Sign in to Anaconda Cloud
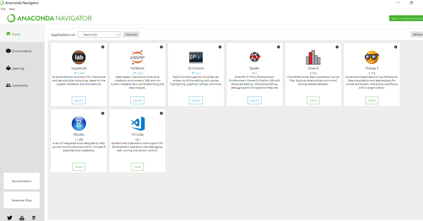 pyautogui.click(x=406, y=18)
